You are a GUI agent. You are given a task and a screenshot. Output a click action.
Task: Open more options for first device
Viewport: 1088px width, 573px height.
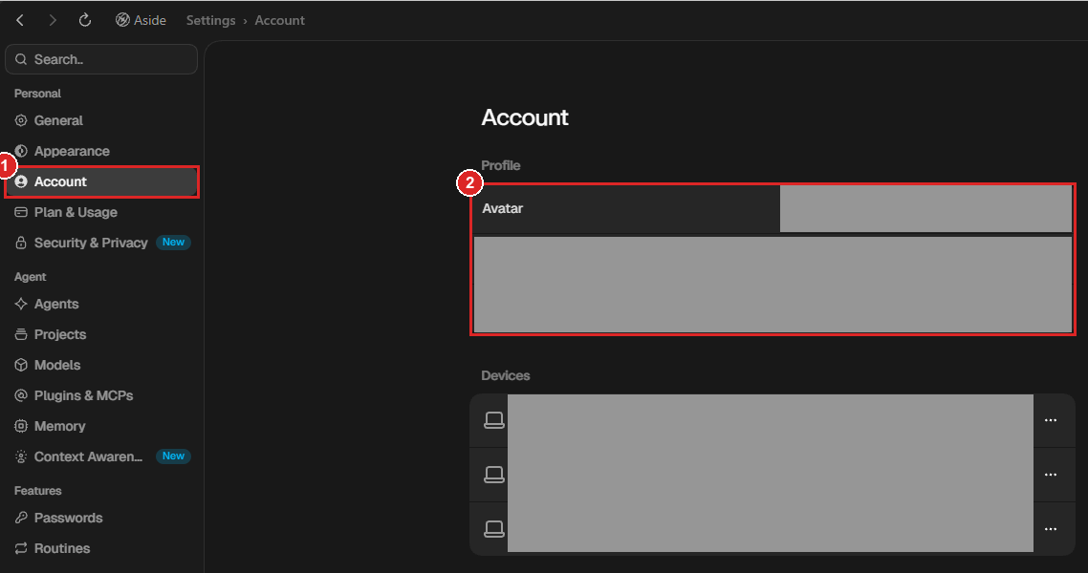coord(1051,420)
